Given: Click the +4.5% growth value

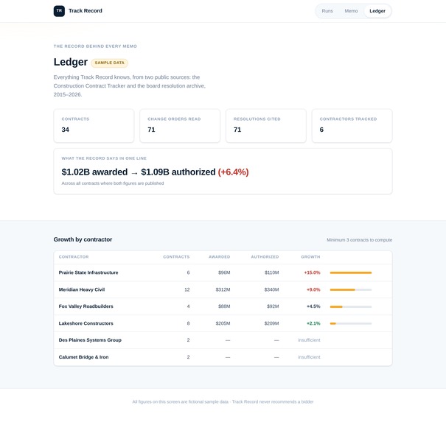Looking at the screenshot, I should click(x=313, y=306).
